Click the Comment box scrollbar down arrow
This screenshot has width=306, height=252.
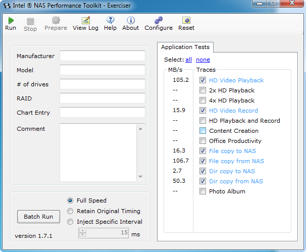coord(141,177)
